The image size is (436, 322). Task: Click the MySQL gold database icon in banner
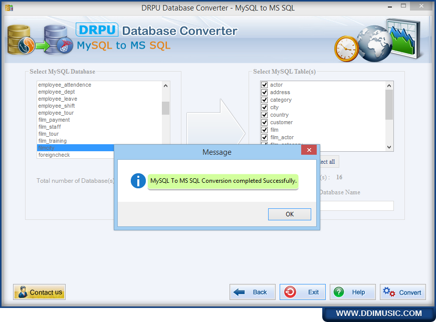(21, 40)
